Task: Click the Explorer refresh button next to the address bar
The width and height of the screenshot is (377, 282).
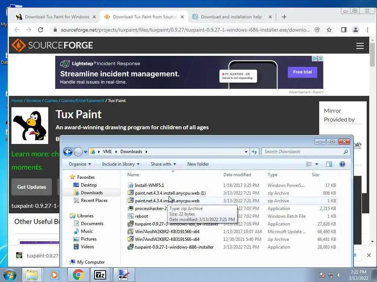Action: [254, 152]
